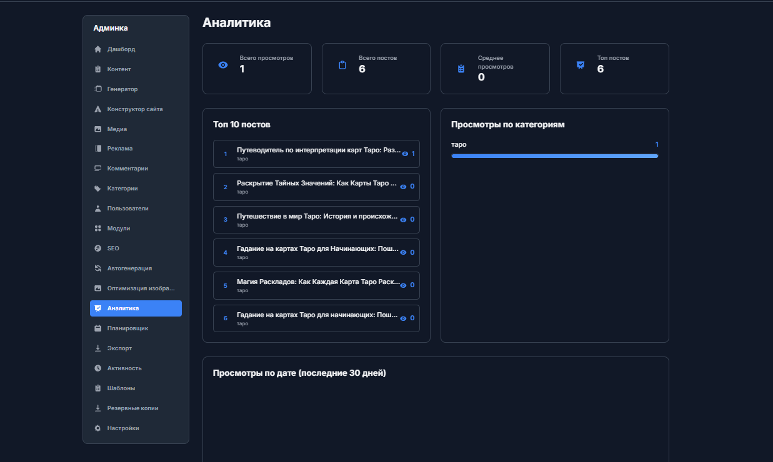Click the Пользователи person icon
Viewport: 773px width, 462px height.
[x=97, y=209]
